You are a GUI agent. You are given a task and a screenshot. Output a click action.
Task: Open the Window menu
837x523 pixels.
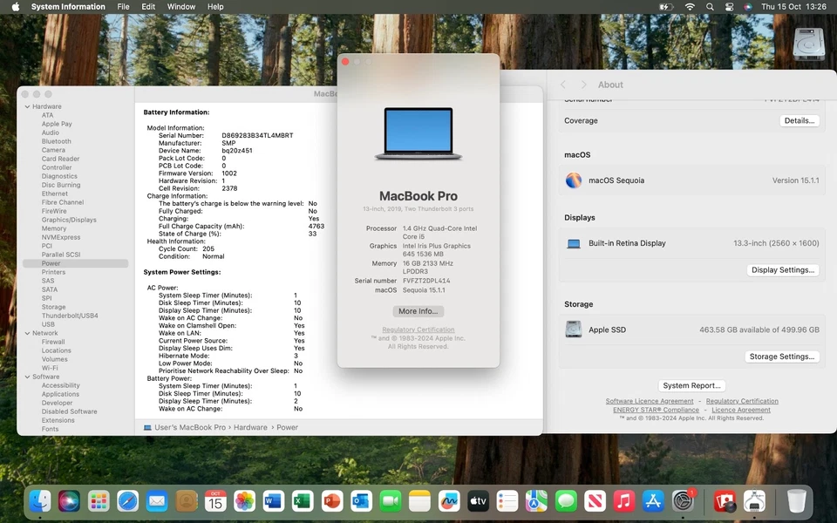(x=181, y=6)
